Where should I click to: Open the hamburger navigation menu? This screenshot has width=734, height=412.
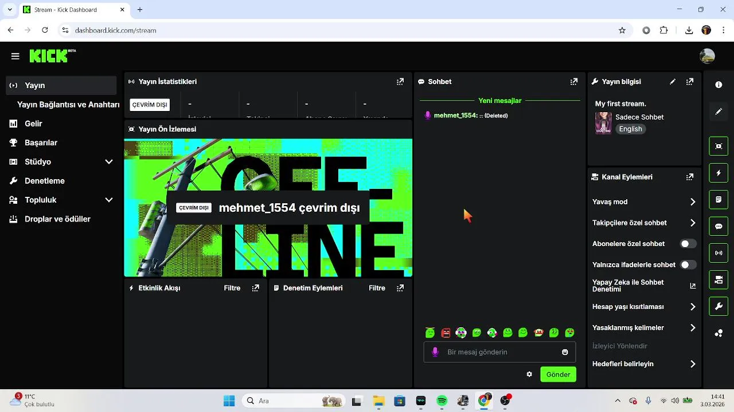15,56
